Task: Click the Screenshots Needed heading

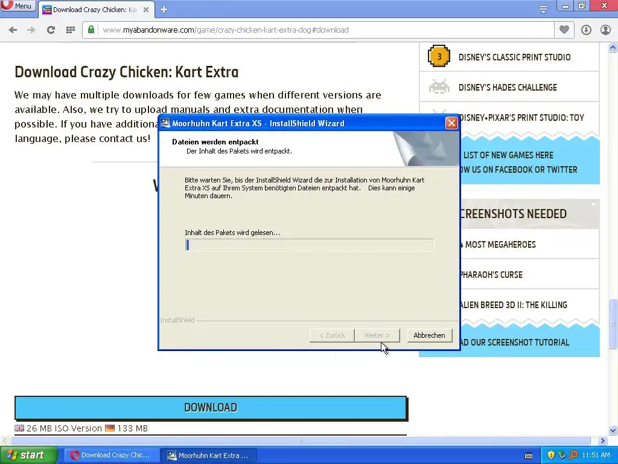Action: tap(513, 214)
